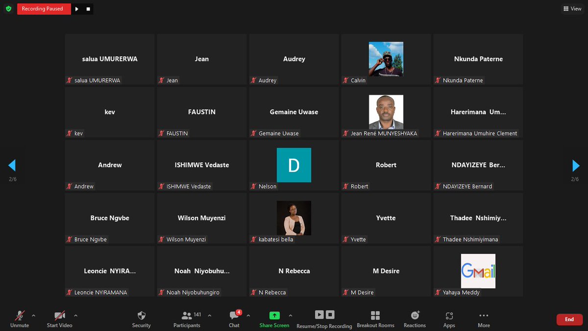
Task: Open the More options menu
Action: point(484,319)
